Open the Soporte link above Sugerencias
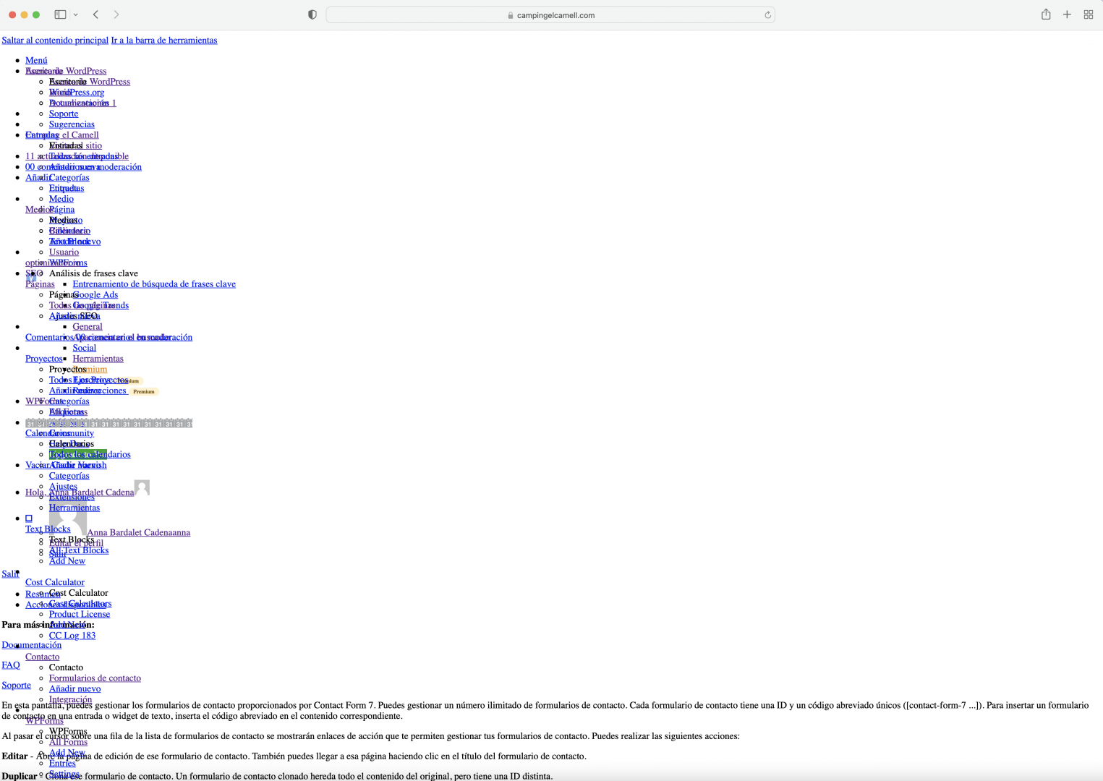Viewport: 1103px width, 781px height. 64,114
